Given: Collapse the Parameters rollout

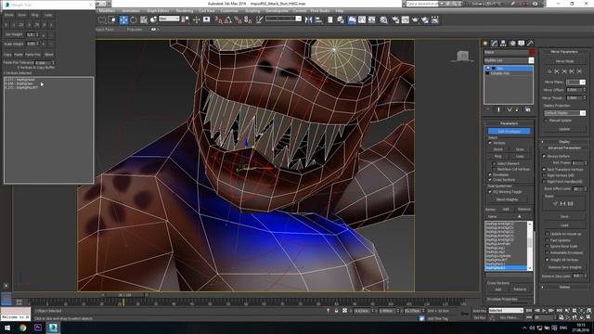Looking at the screenshot, I should pyautogui.click(x=509, y=123).
